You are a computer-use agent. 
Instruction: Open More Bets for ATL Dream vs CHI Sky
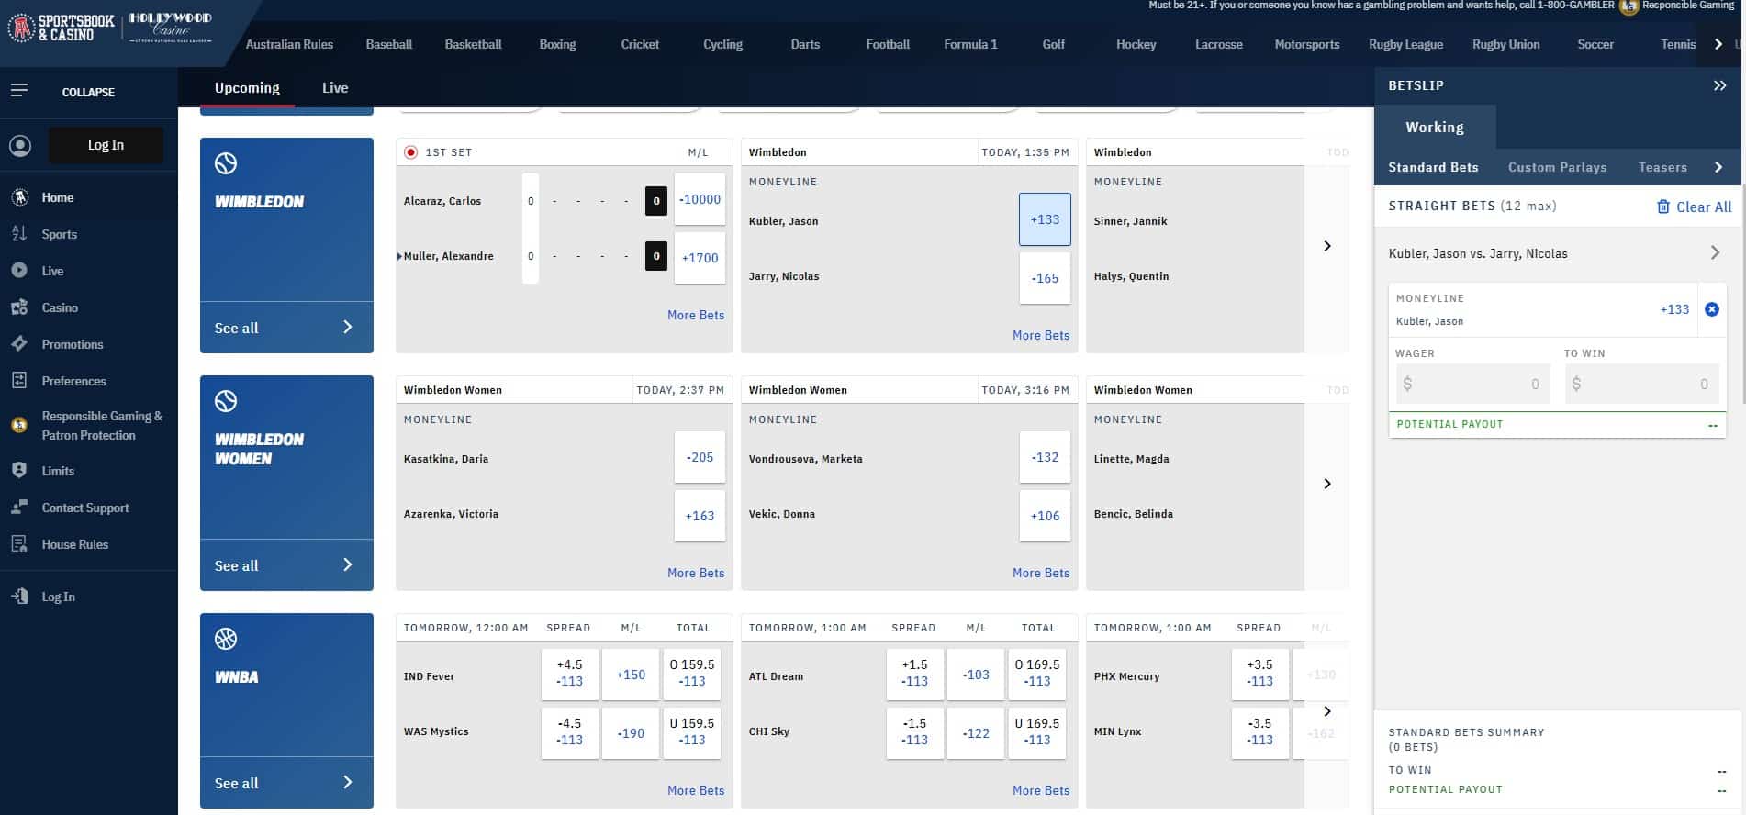pos(1041,790)
